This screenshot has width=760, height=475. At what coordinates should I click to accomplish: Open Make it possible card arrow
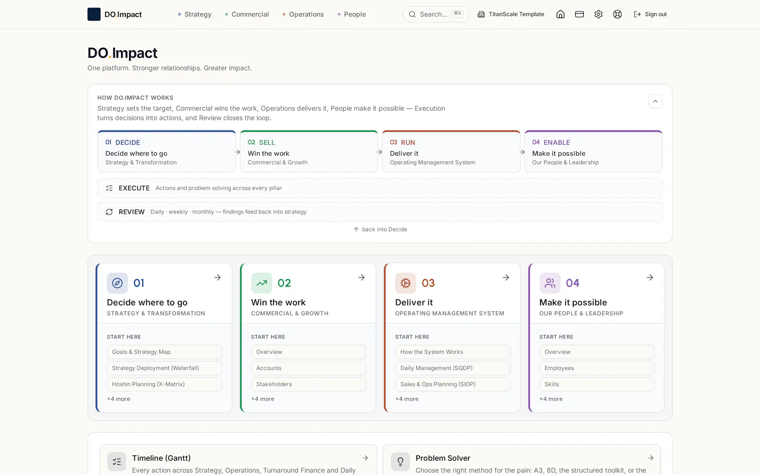click(650, 277)
